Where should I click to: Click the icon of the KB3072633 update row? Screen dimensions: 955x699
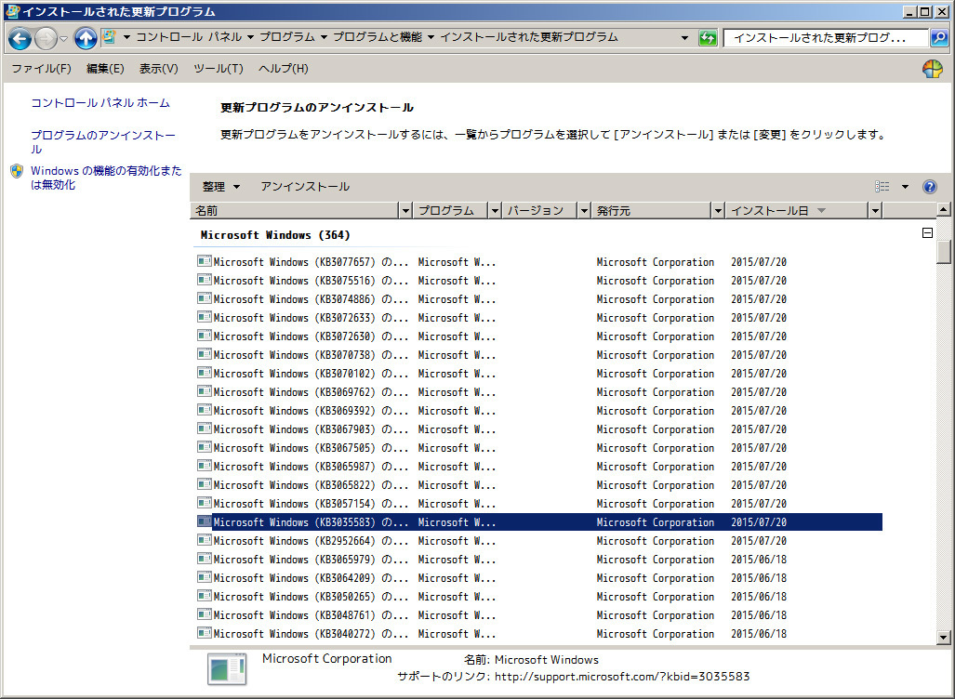click(x=204, y=317)
